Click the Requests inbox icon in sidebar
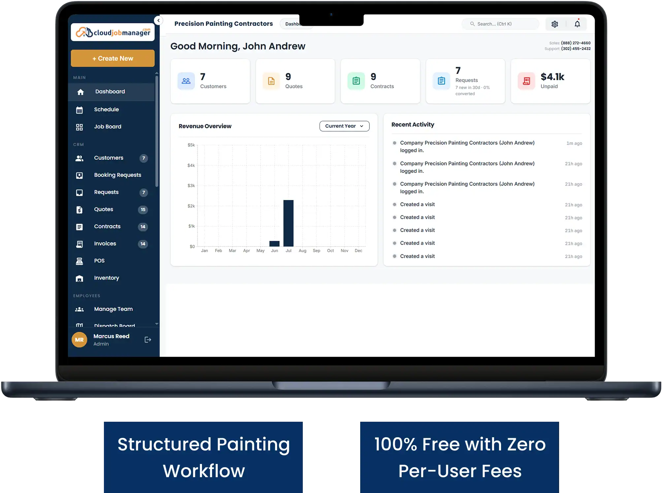 coord(79,193)
